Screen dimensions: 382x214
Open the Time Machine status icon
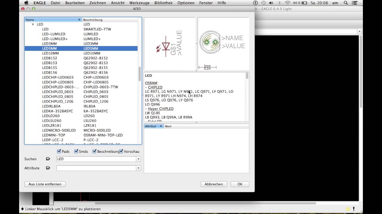264,3
